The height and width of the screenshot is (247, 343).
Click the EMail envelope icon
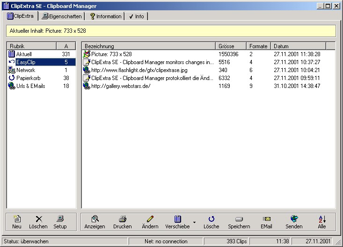point(266,219)
